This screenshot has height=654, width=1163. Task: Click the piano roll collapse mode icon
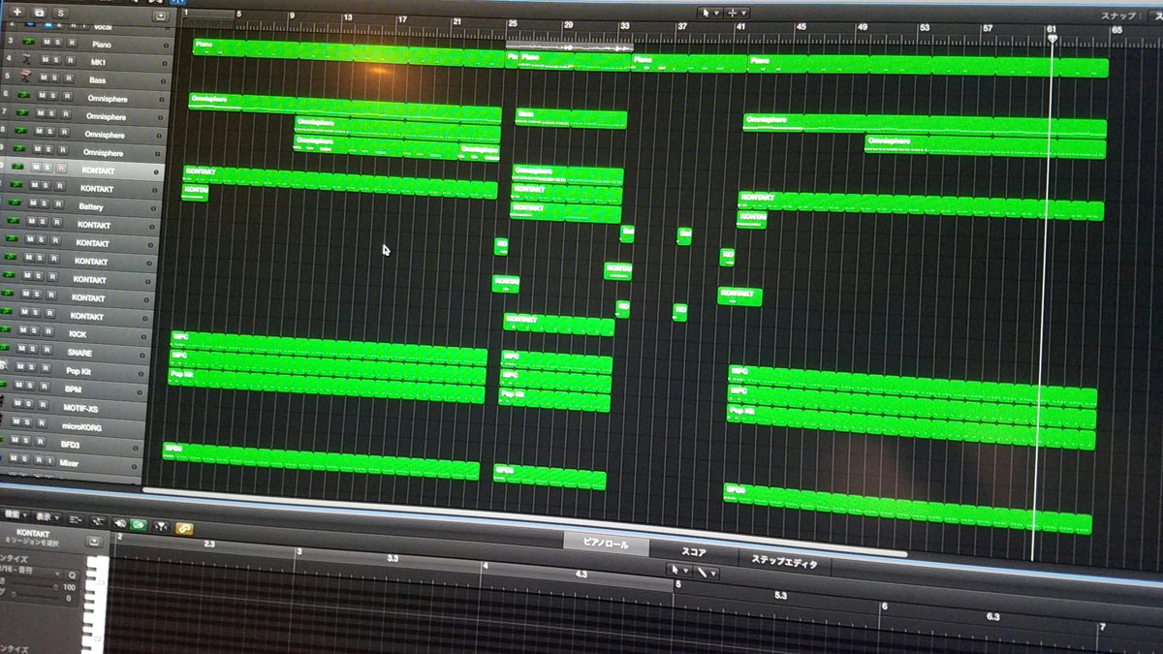[98, 522]
